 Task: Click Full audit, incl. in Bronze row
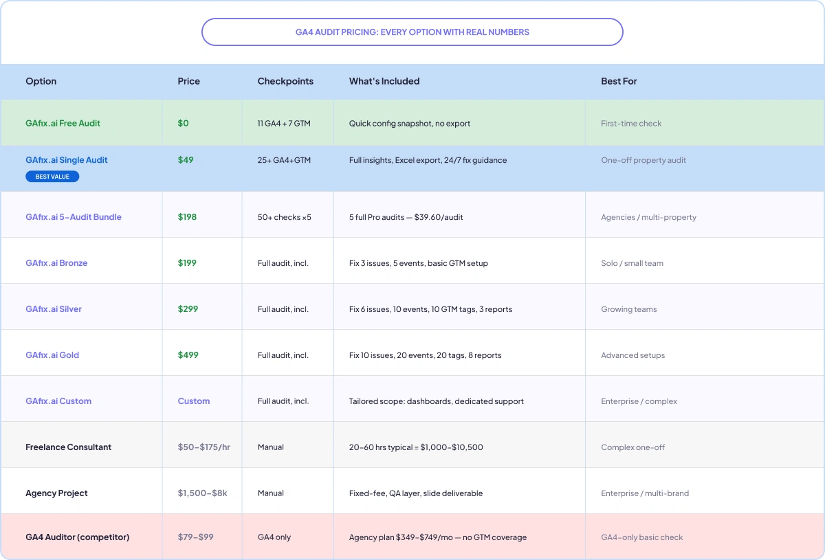(283, 263)
